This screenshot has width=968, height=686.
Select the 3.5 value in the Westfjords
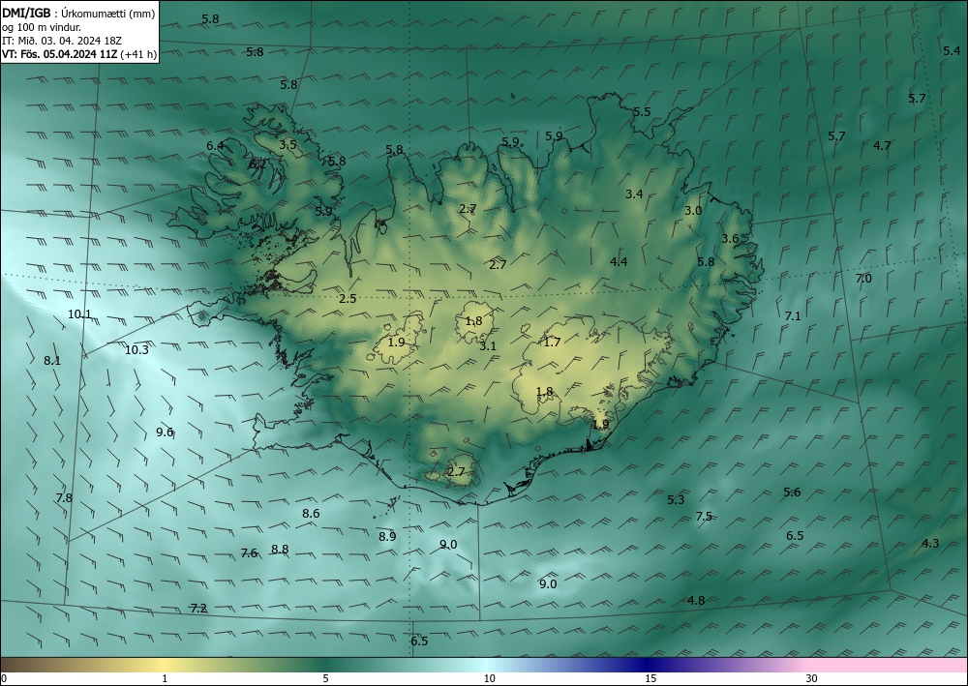[287, 145]
